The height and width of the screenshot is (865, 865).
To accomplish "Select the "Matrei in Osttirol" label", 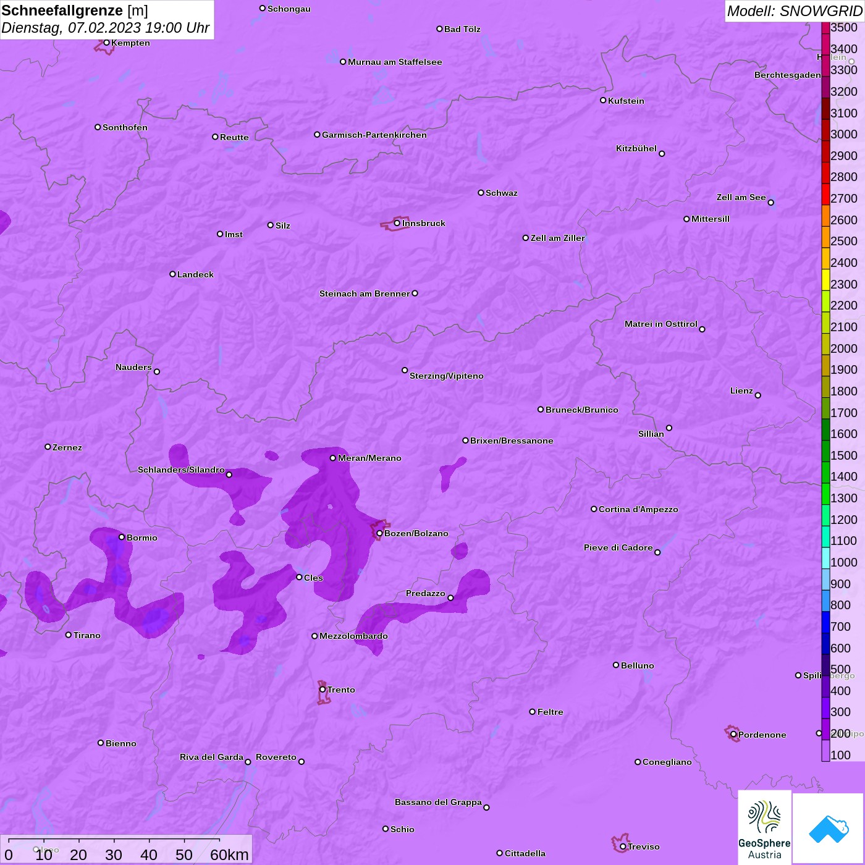I will click(661, 324).
